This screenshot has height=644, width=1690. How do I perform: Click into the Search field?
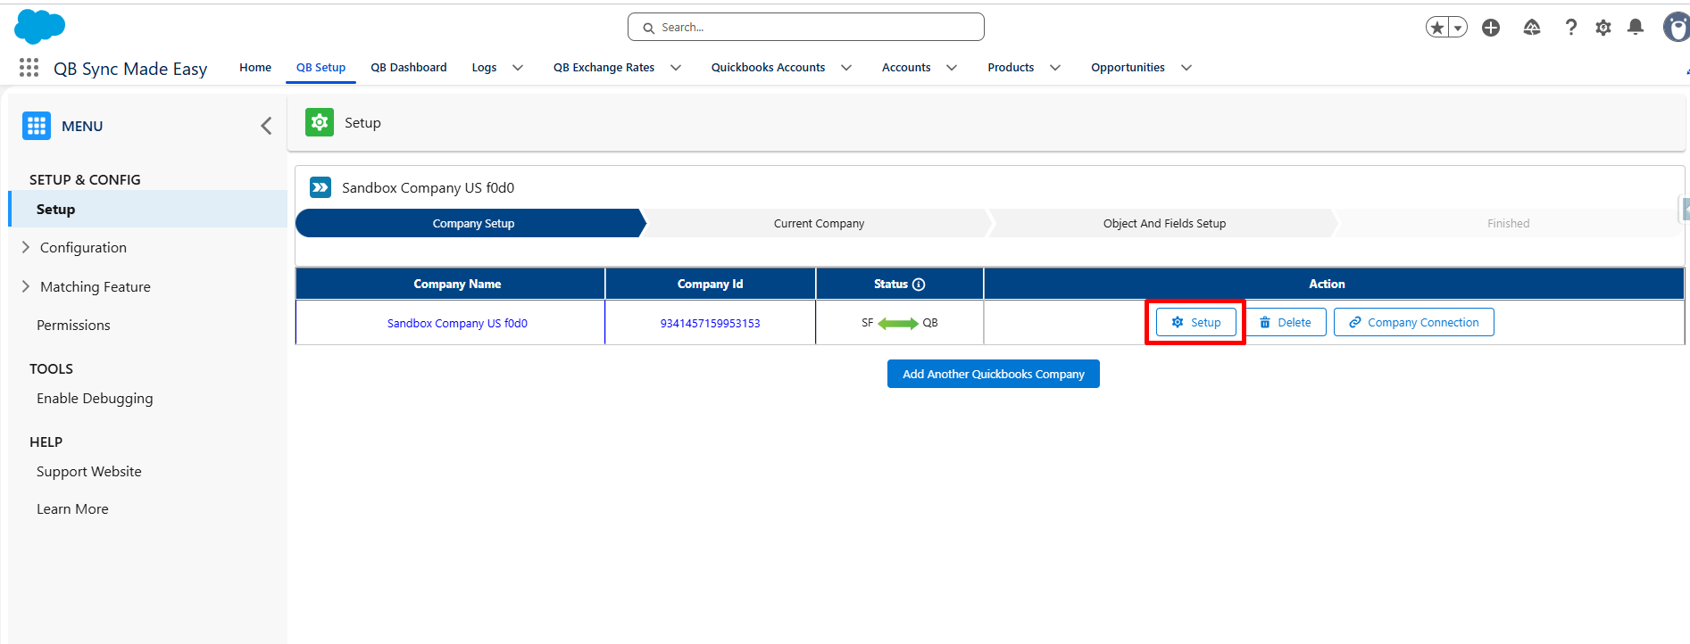click(806, 27)
